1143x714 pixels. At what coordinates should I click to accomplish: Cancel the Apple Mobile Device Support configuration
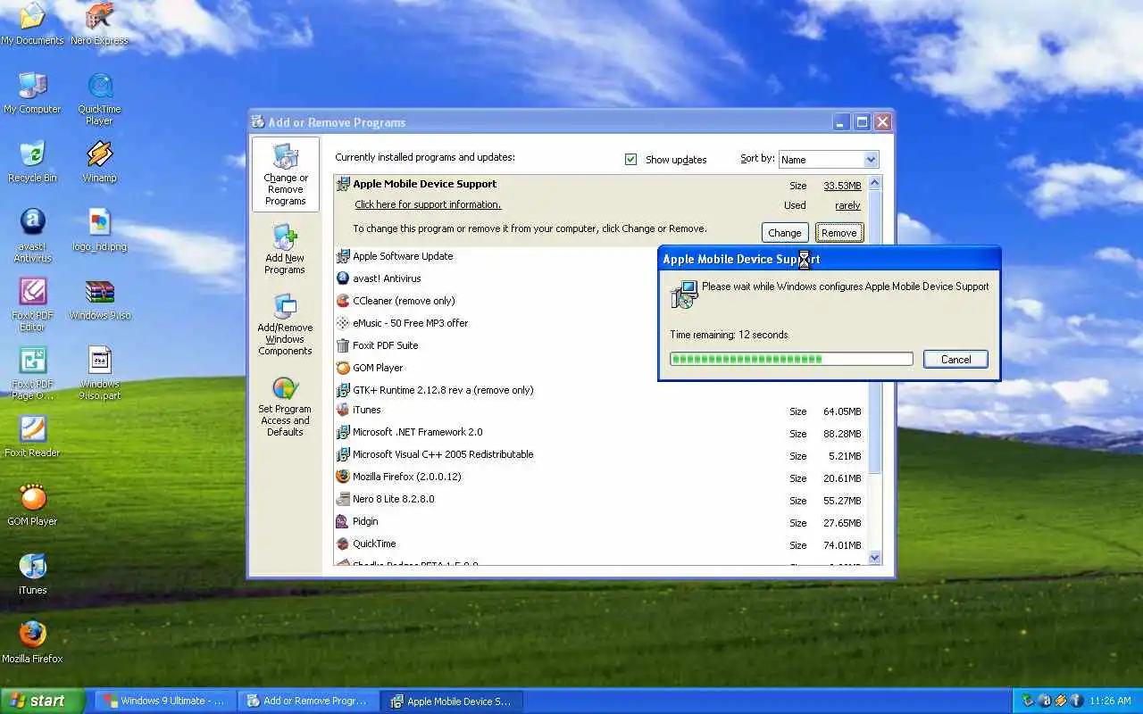955,360
